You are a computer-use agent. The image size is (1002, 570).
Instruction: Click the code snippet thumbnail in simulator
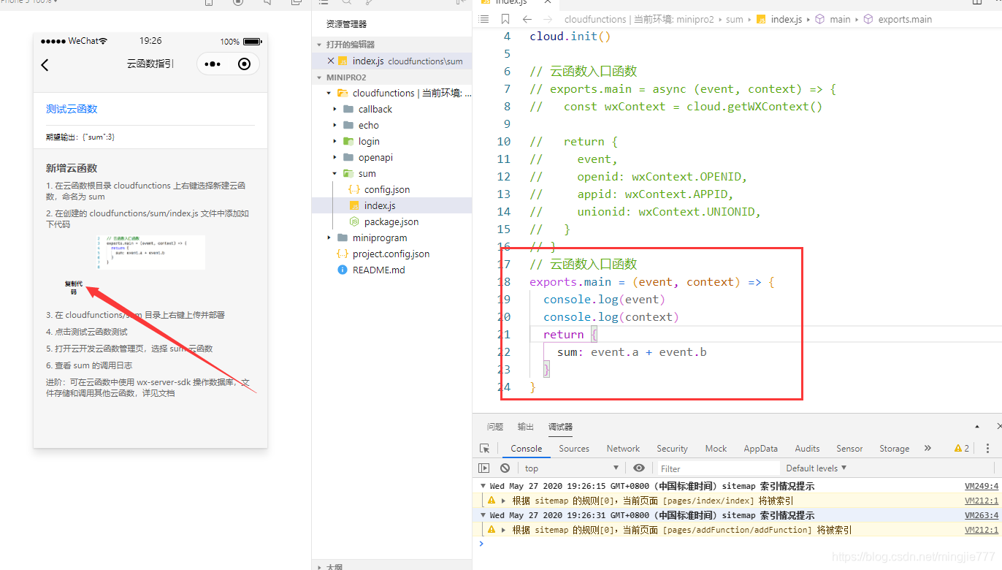pos(150,252)
